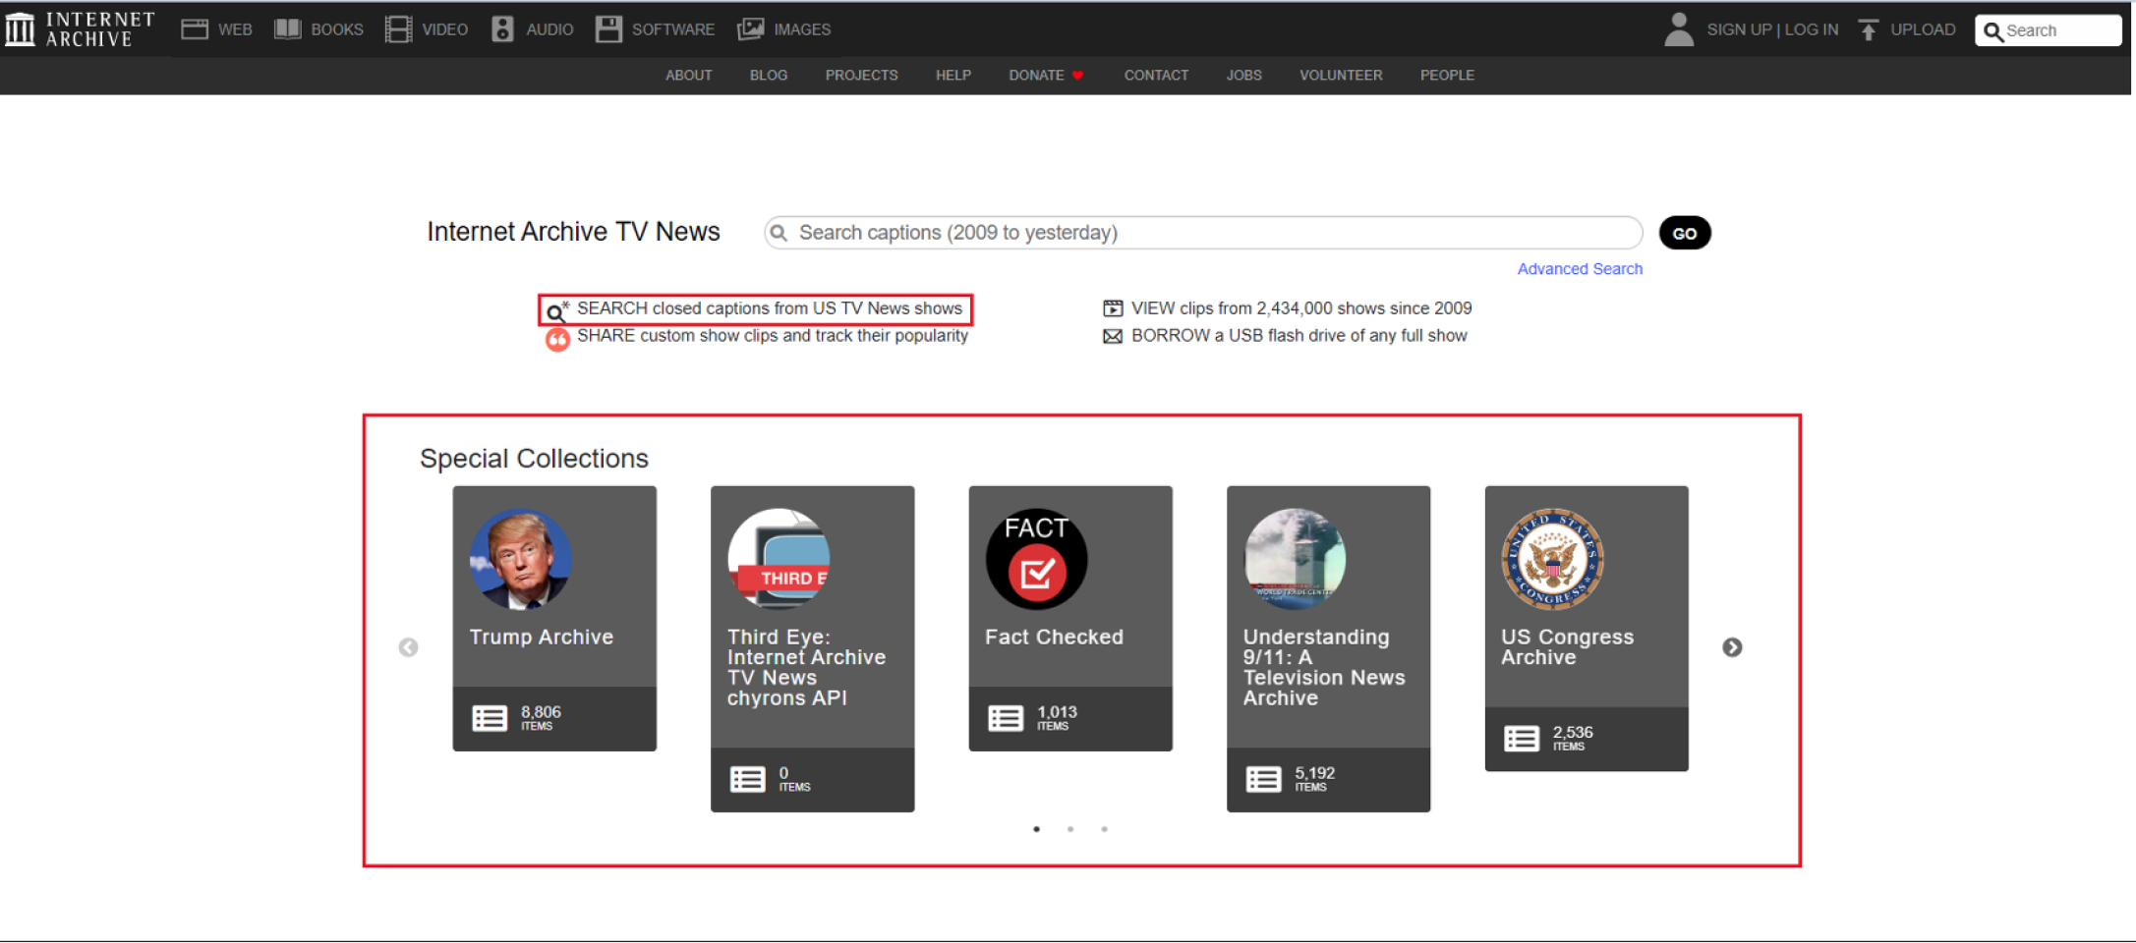The height and width of the screenshot is (943, 2136).
Task: Click the items list icon on Third Eye card
Action: 748,779
